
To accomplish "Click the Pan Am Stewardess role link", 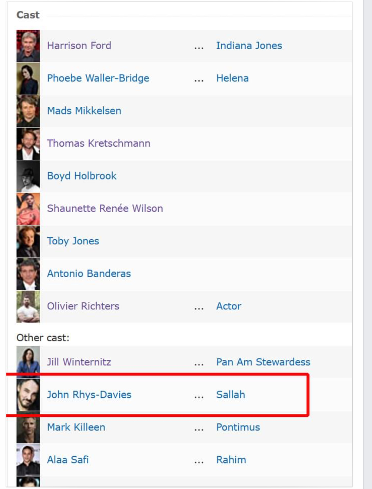I will point(263,362).
